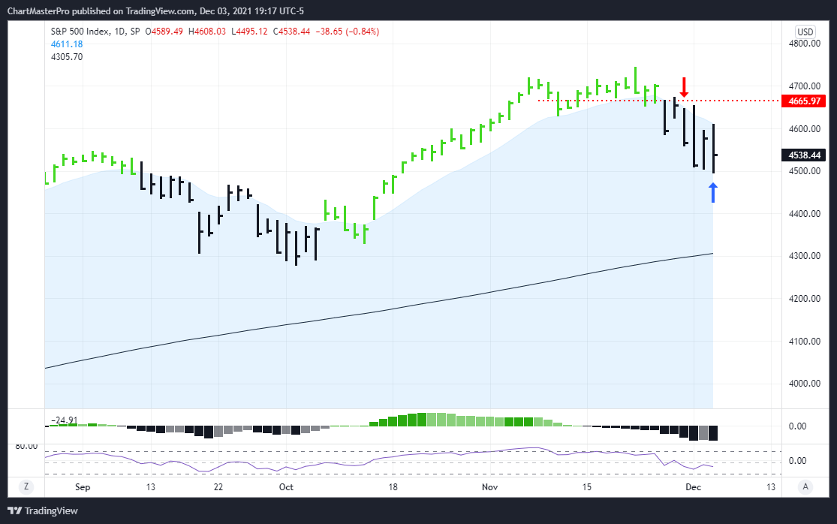Click the 4200.00 price axis label
Screen dimensions: 837x524
pyautogui.click(x=805, y=298)
